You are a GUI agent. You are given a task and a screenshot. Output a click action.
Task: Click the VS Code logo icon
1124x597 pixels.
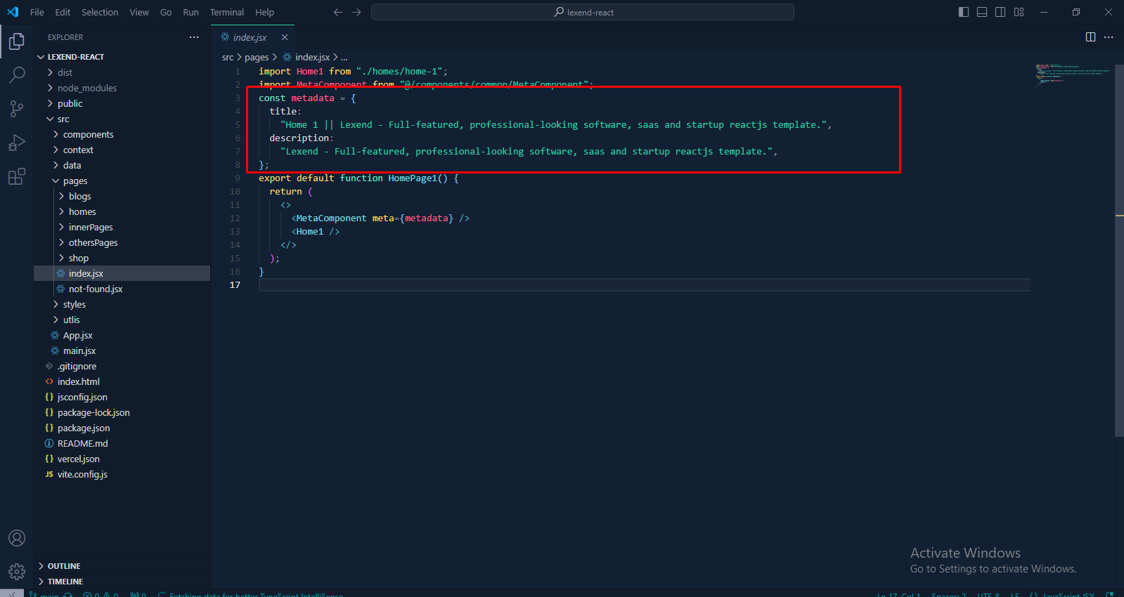(13, 12)
